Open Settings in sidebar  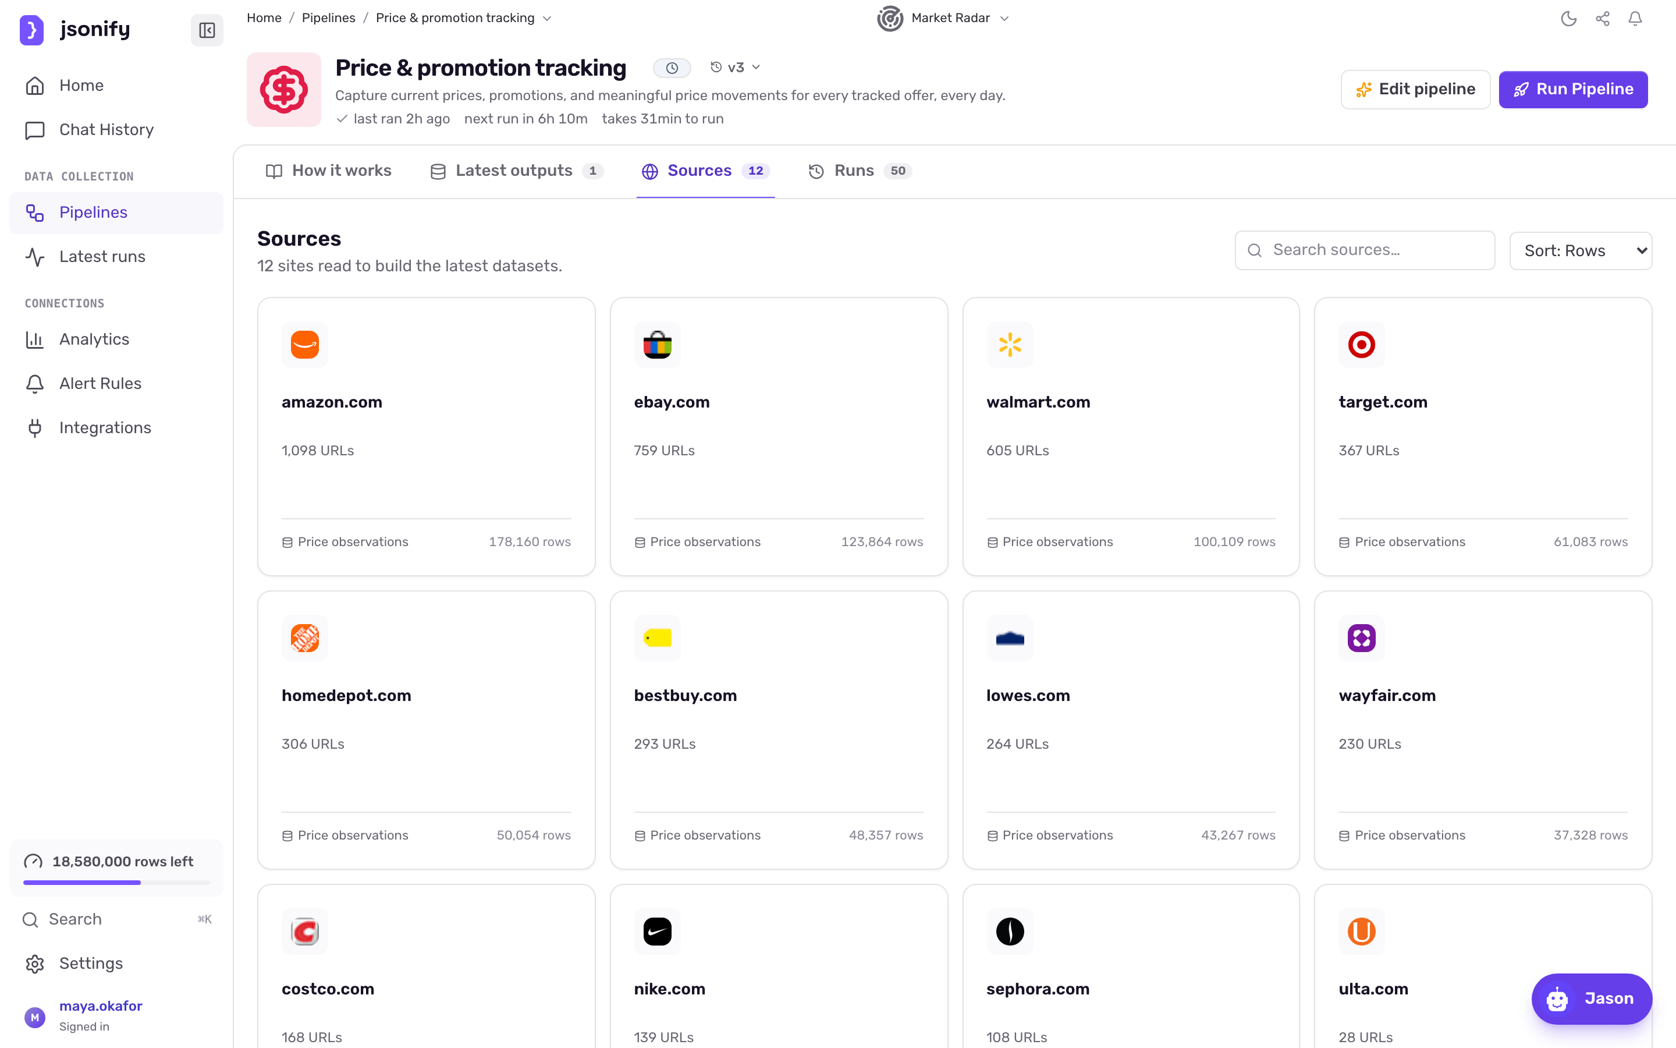pos(116,964)
